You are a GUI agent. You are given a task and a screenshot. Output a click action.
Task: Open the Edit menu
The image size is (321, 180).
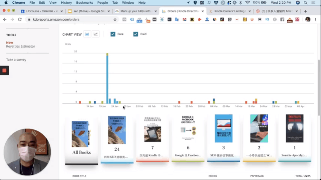click(x=42, y=3)
